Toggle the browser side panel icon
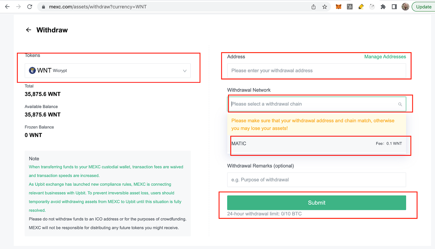Image resolution: width=435 pixels, height=249 pixels. click(394, 7)
